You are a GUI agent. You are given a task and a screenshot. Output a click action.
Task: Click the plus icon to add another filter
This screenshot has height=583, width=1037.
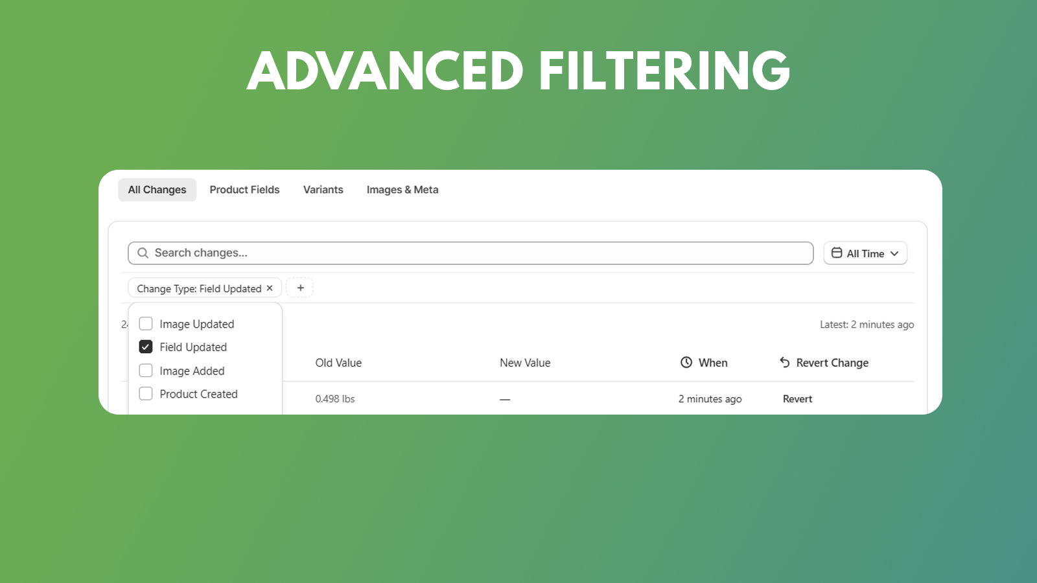299,288
